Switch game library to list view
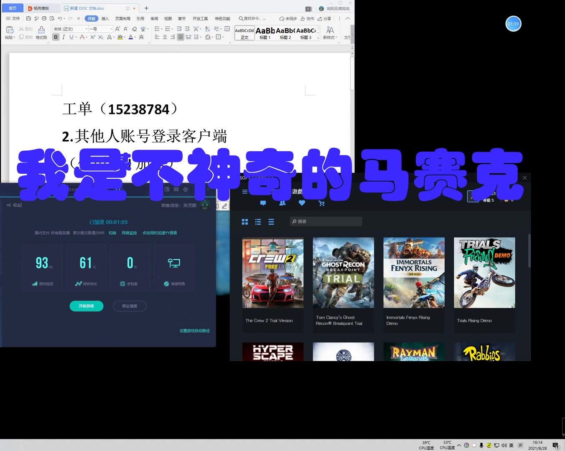Viewport: 565px width, 451px height. point(258,222)
